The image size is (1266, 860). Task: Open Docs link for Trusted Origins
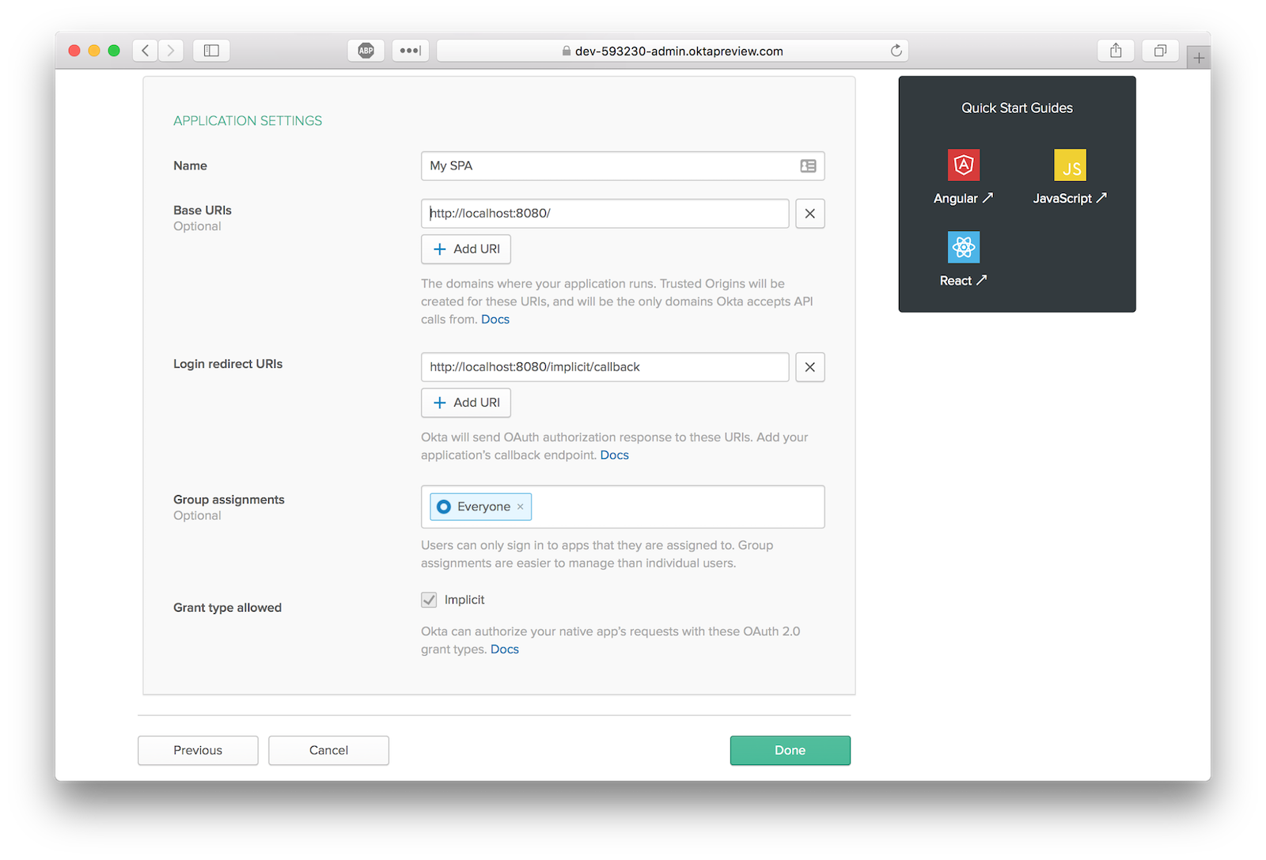pyautogui.click(x=495, y=320)
